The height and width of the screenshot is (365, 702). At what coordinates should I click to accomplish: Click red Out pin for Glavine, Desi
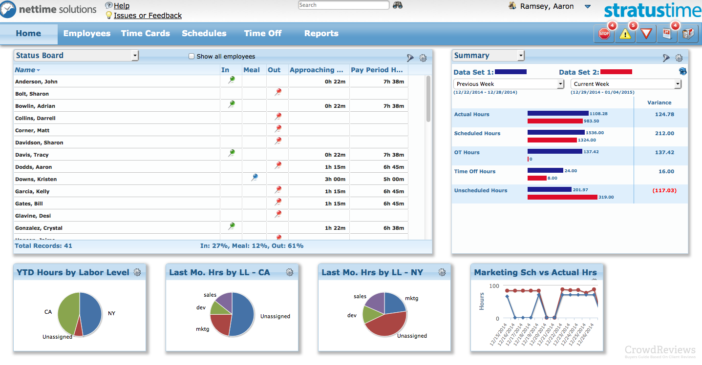tap(278, 214)
